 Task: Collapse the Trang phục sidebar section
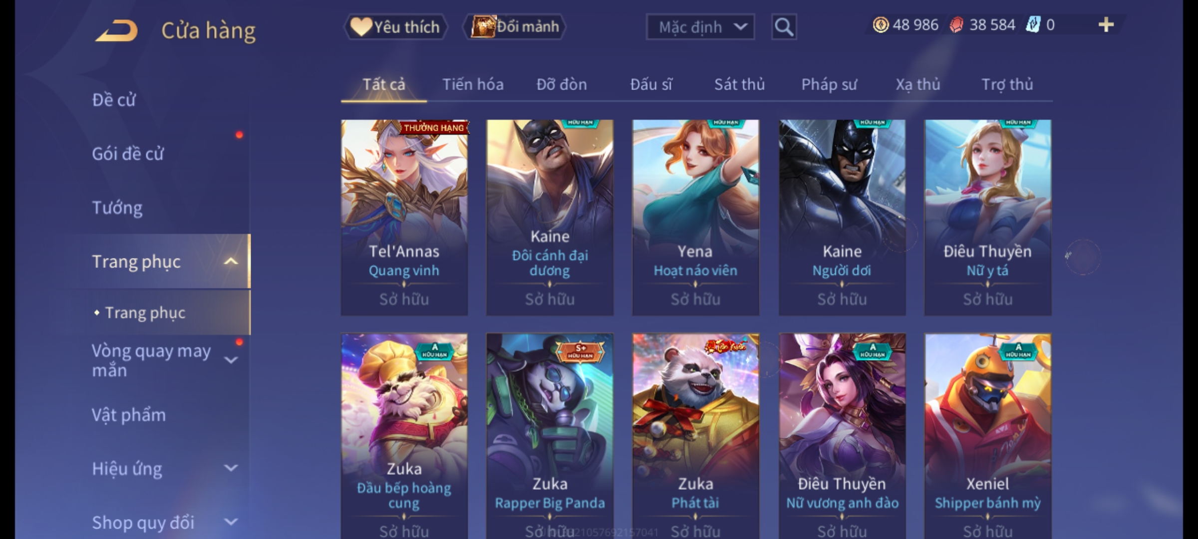coord(231,261)
